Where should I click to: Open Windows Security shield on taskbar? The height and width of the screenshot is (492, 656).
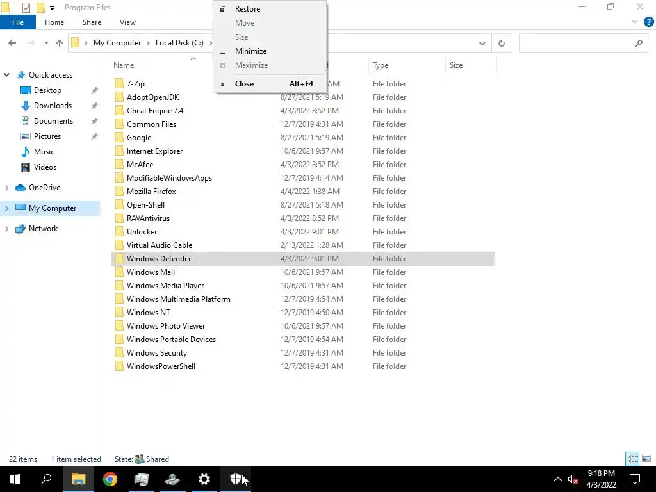tap(236, 479)
